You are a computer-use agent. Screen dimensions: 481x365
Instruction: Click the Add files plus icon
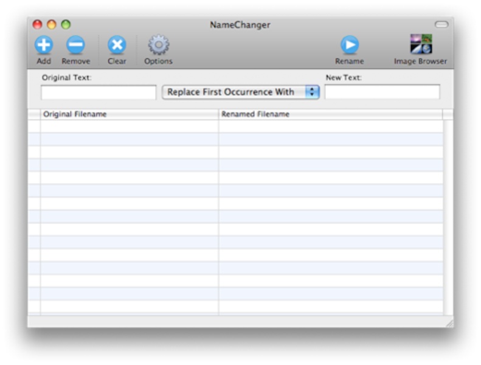44,45
